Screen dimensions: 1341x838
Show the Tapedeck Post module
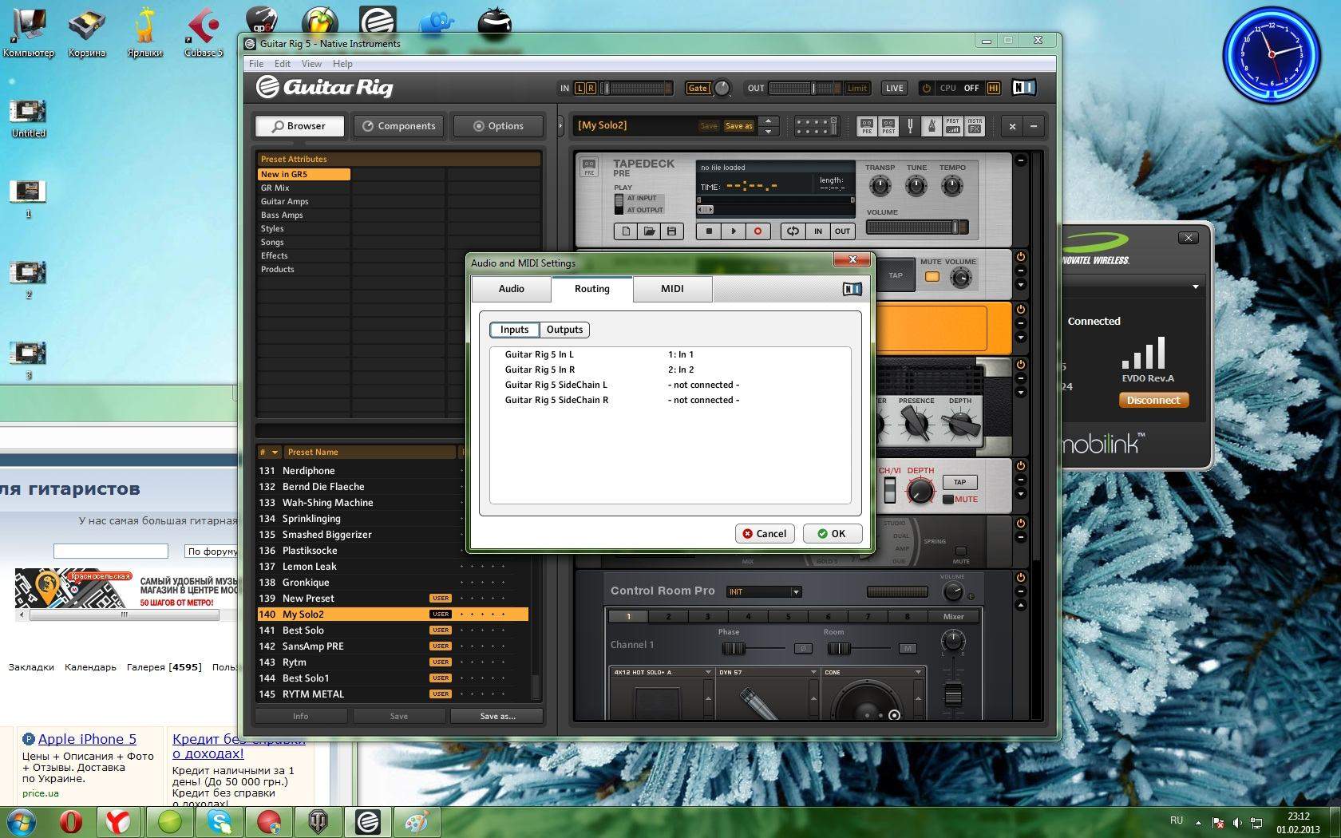pyautogui.click(x=888, y=126)
